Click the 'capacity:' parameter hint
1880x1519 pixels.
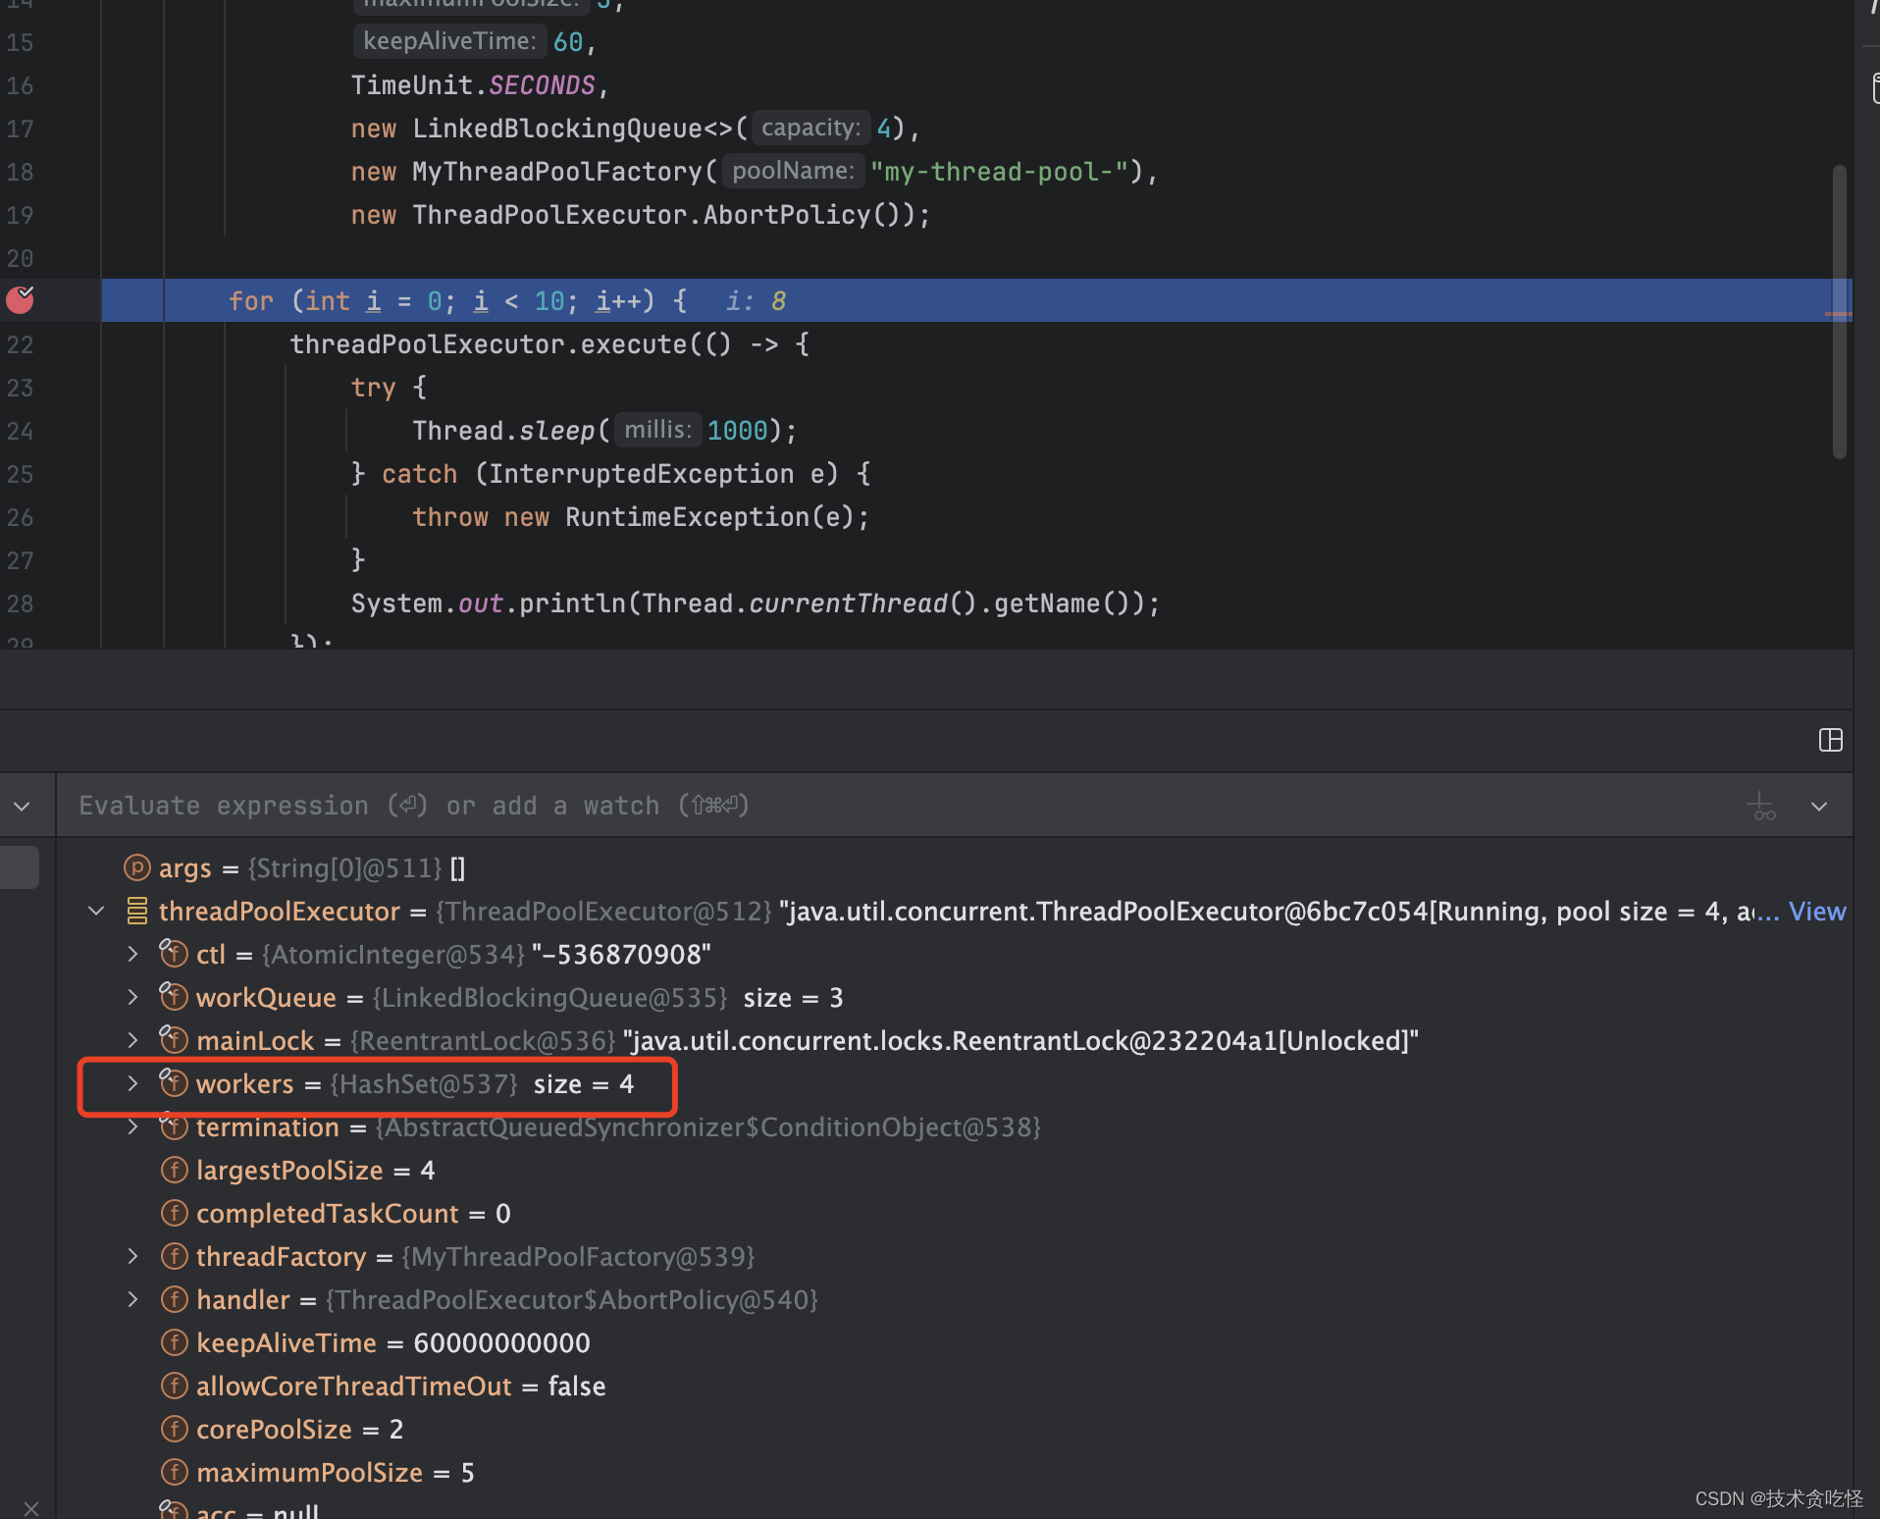click(x=810, y=128)
